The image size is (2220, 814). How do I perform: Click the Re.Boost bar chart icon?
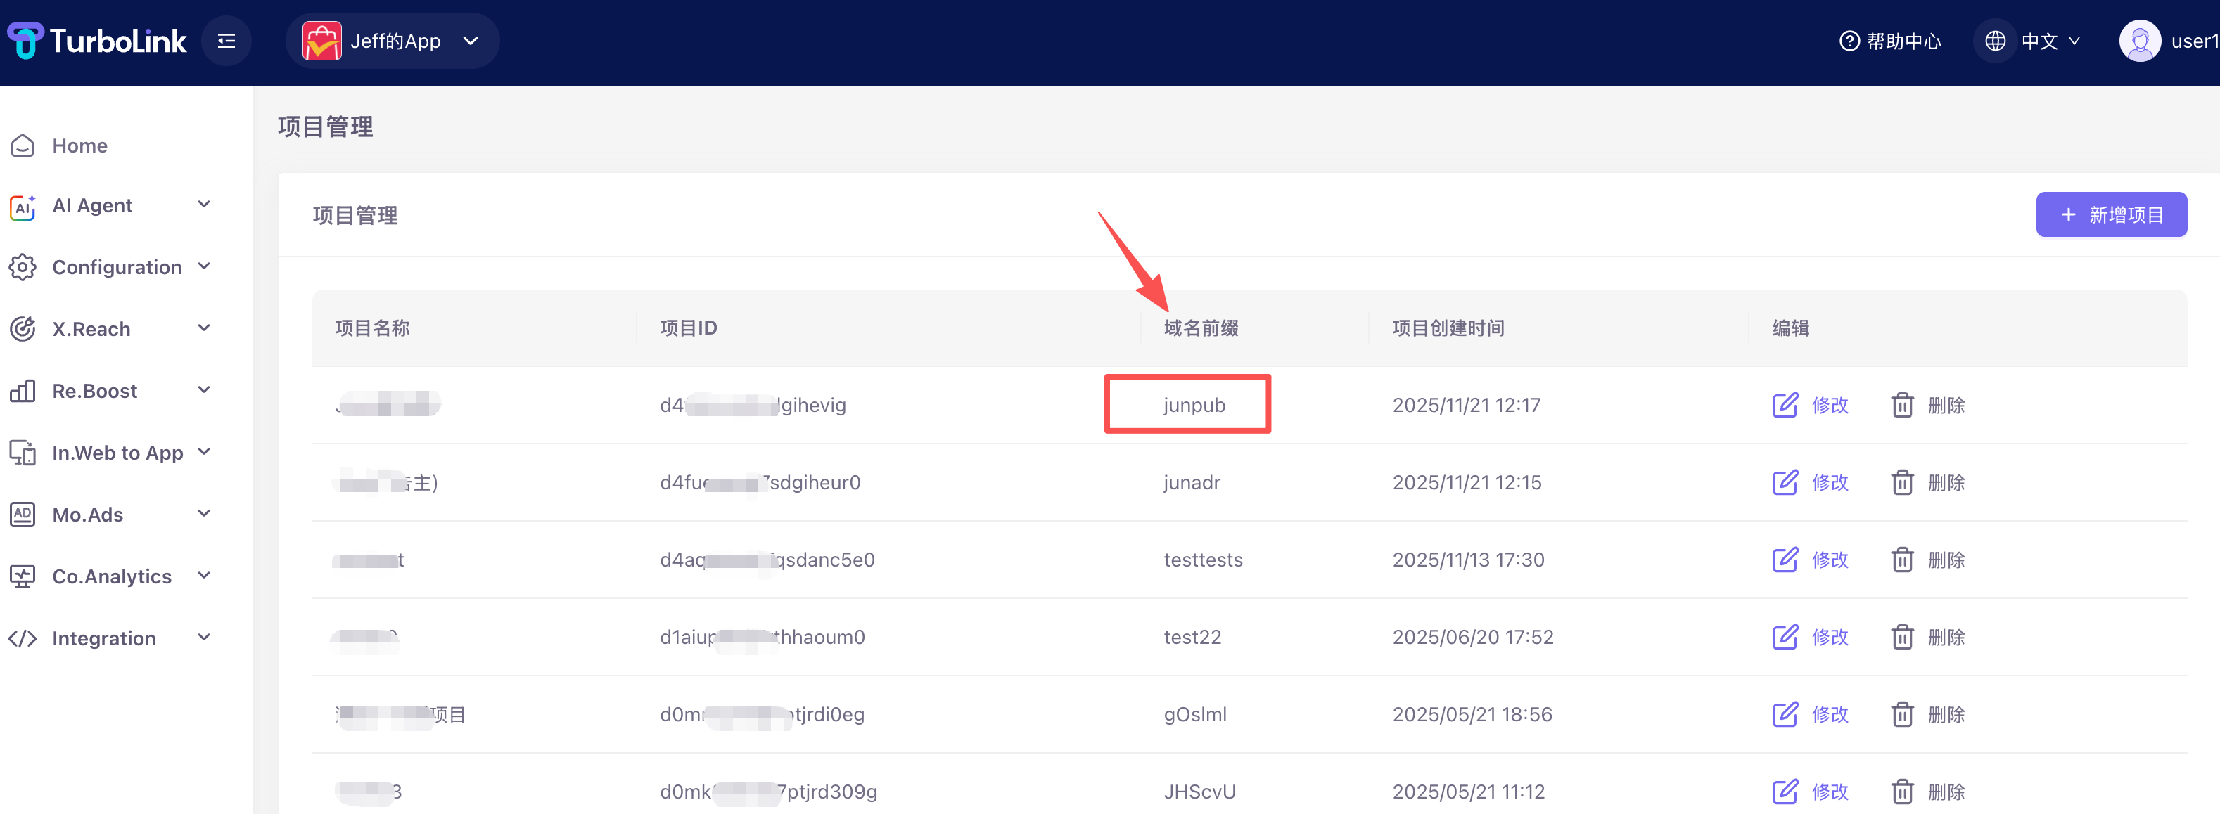click(x=23, y=390)
